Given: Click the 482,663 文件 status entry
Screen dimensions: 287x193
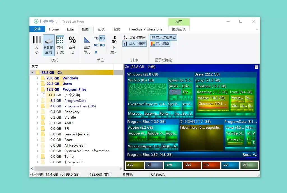Looking at the screenshot, I should 100,174.
